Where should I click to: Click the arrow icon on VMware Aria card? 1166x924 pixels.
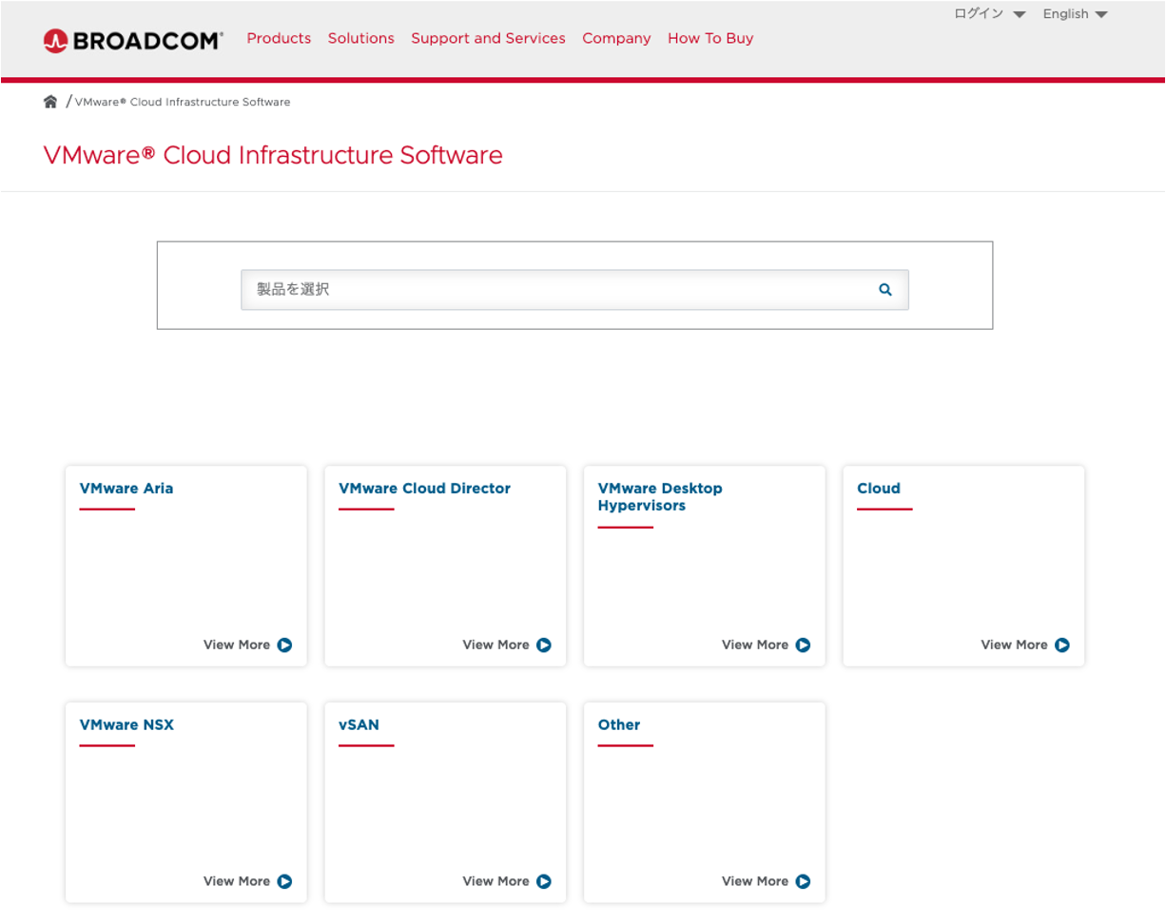click(x=284, y=645)
